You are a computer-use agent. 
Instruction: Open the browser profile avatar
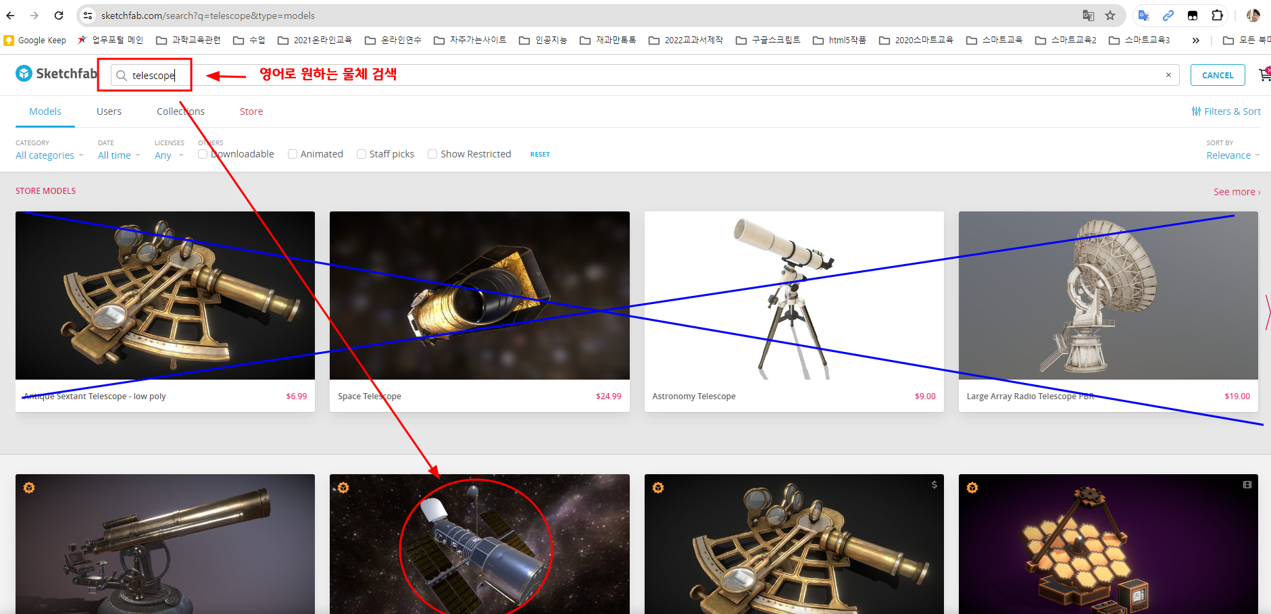1253,16
